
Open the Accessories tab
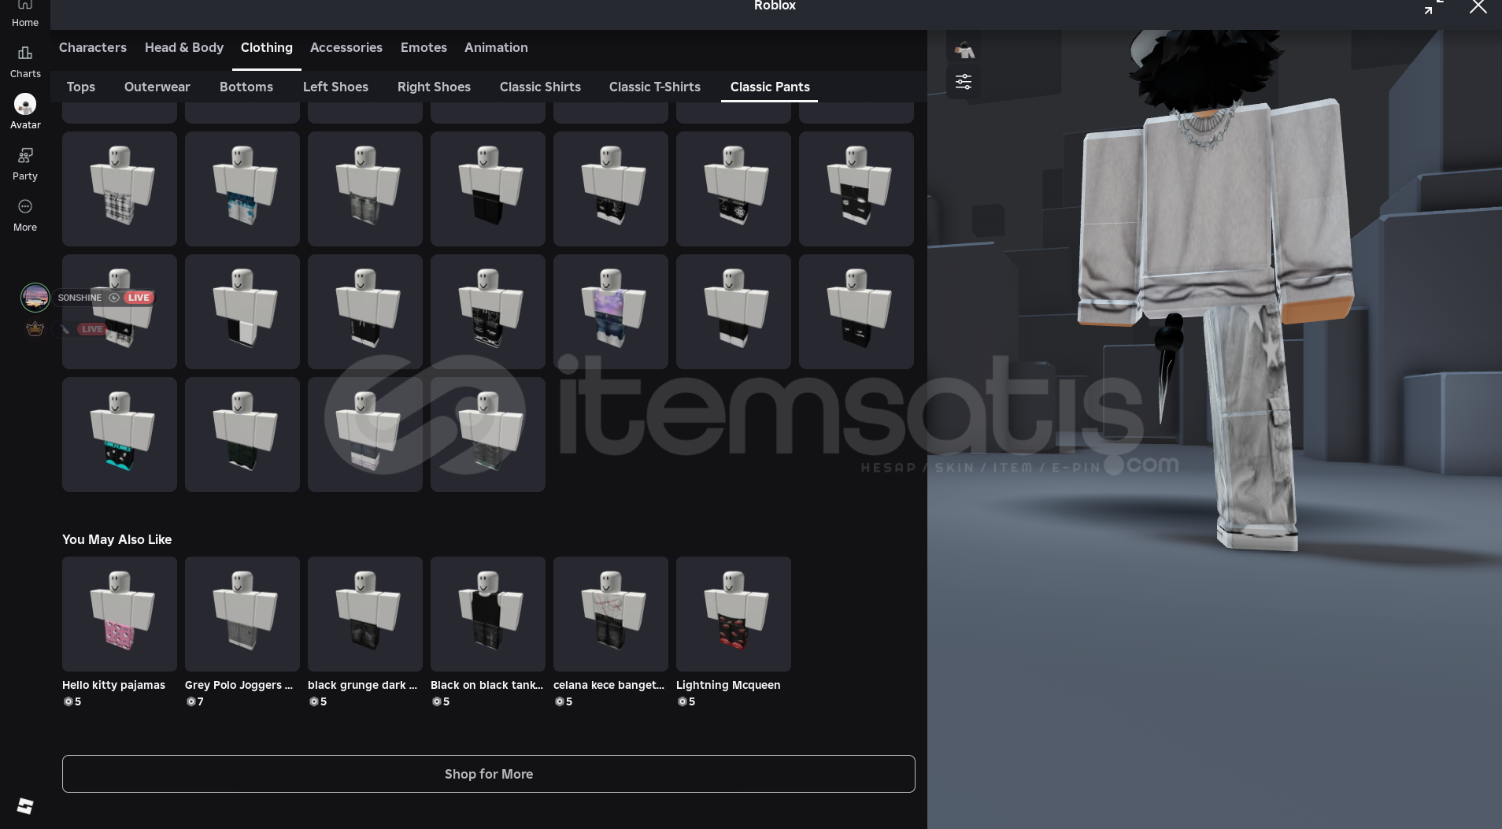(346, 47)
